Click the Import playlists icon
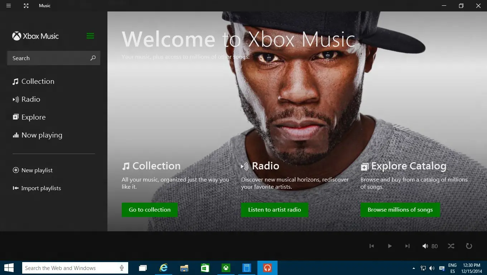The height and width of the screenshot is (275, 487). 16,188
